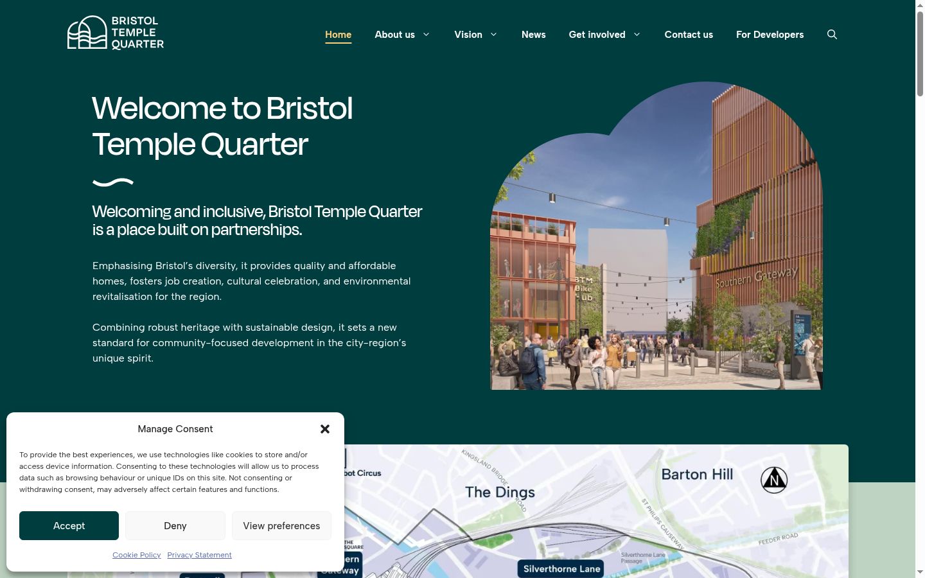Click the View preferences button

click(281, 525)
